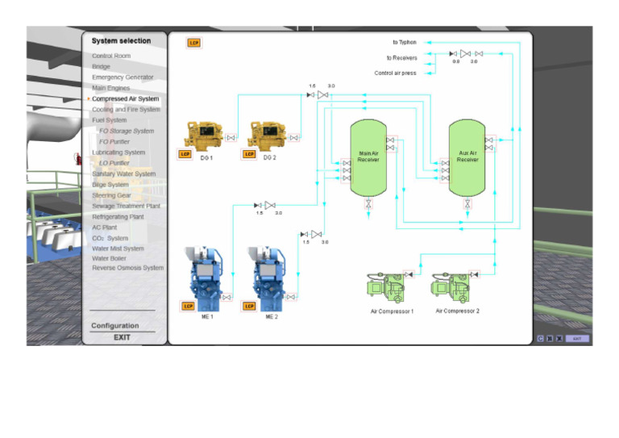619x438 pixels.
Task: Switch to Bilge System
Action: click(110, 185)
